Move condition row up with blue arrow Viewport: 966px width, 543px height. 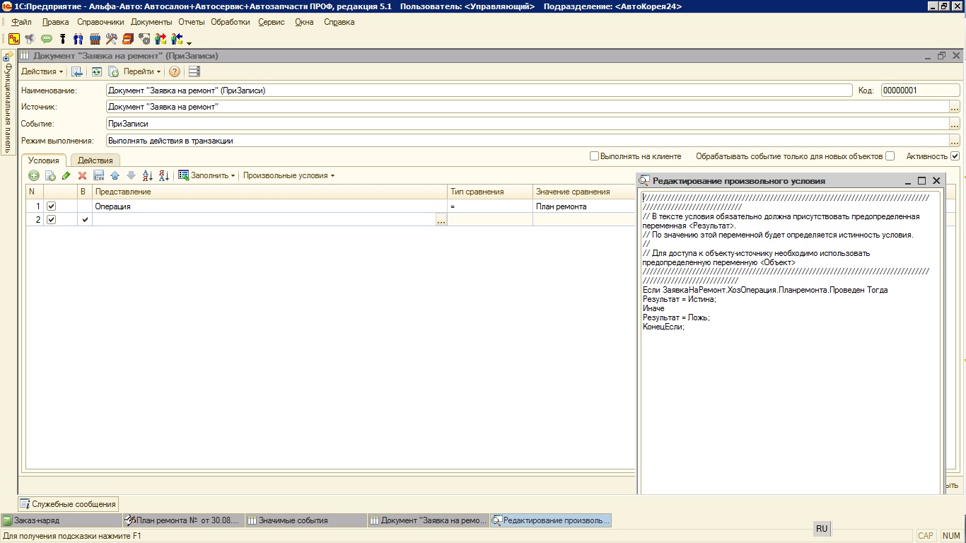(x=115, y=175)
